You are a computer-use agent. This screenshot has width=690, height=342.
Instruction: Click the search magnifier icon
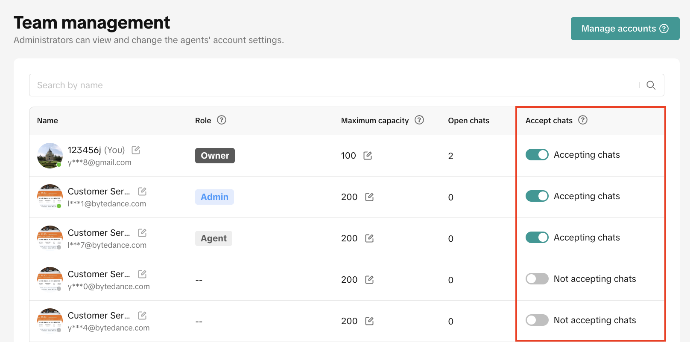point(651,85)
